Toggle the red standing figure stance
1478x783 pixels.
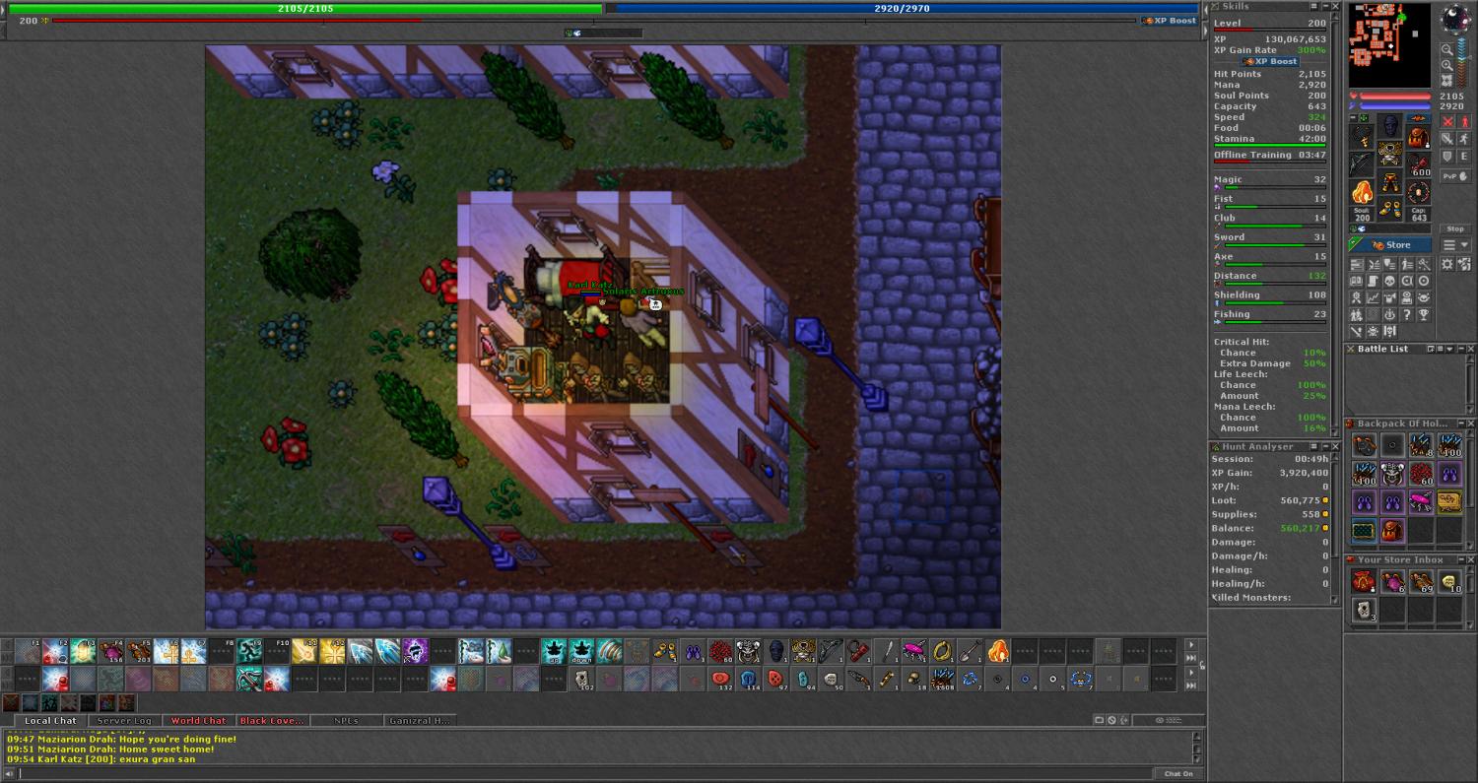coord(1464,121)
